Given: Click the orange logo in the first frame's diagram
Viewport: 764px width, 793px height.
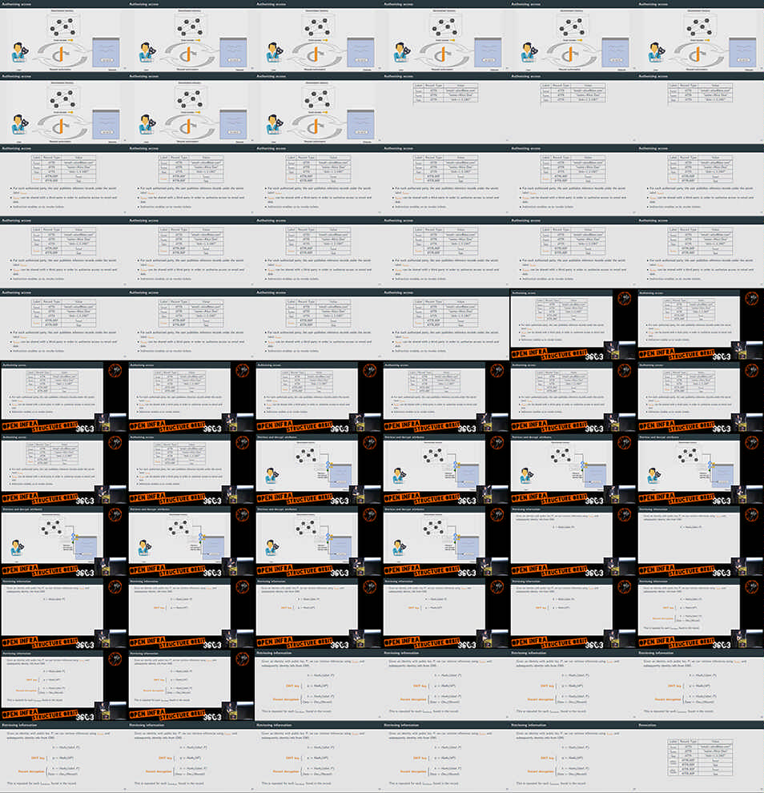Looking at the screenshot, I should (62, 52).
